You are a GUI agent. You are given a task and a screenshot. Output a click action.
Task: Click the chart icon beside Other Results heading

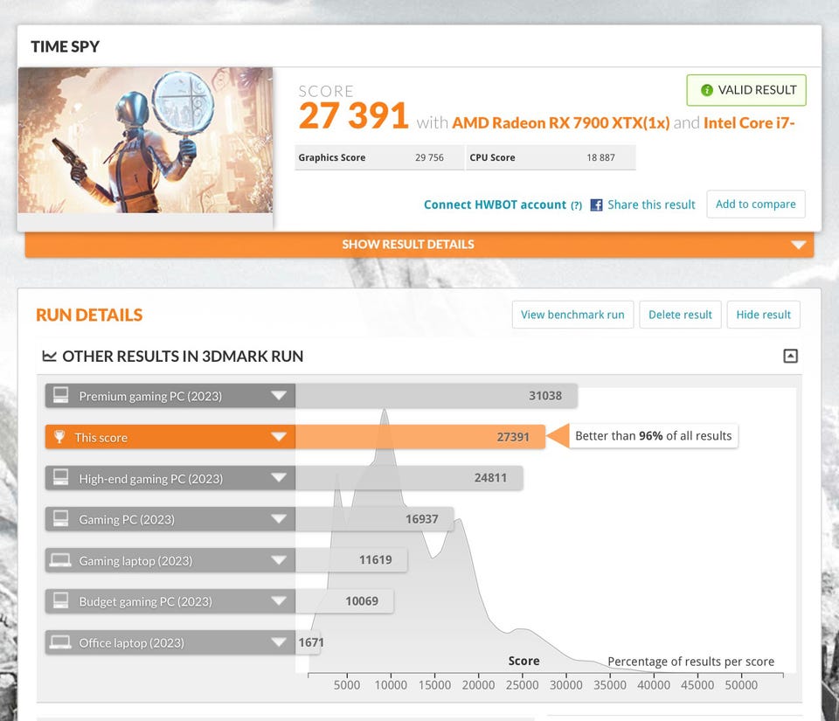click(x=49, y=357)
